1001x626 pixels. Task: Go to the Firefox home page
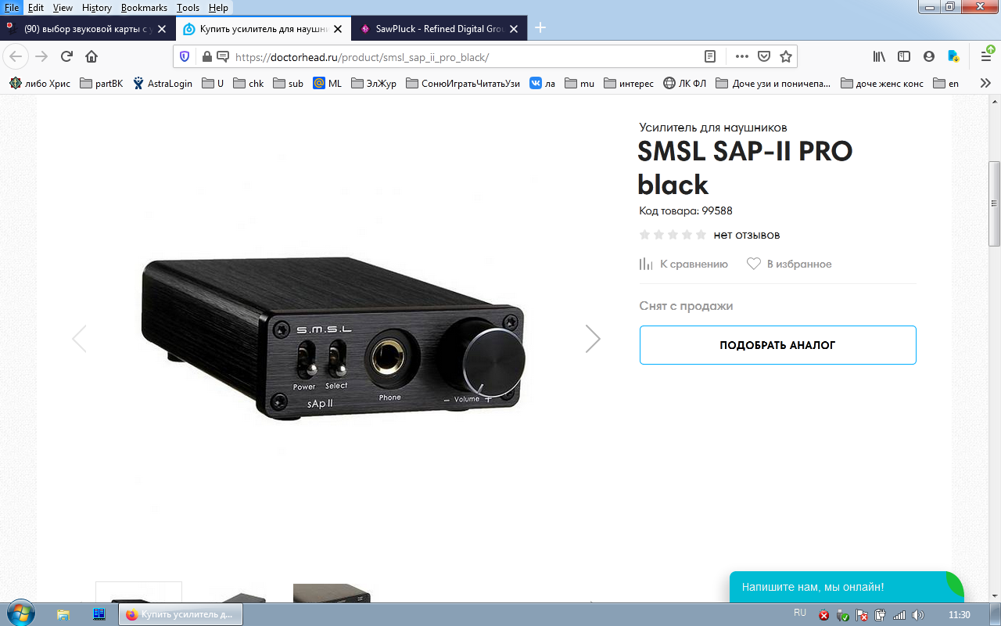point(91,56)
